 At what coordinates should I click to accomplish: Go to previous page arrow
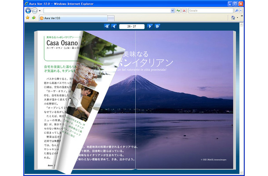114,26
